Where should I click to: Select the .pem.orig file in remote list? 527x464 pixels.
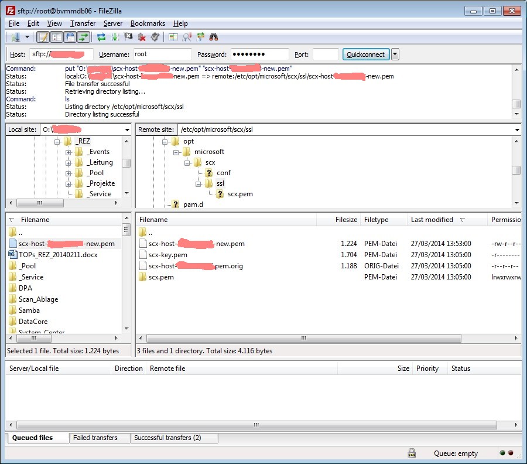coord(196,266)
